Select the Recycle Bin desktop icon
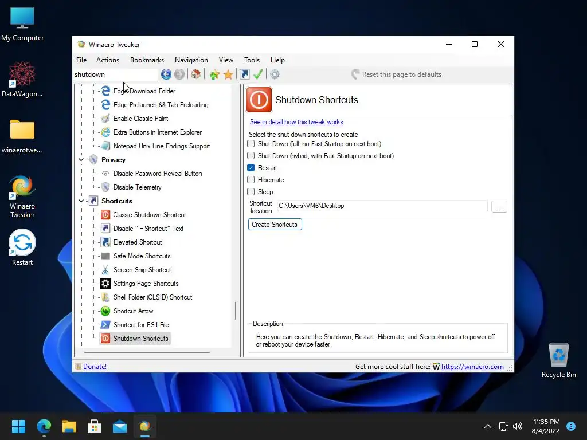 [558, 360]
